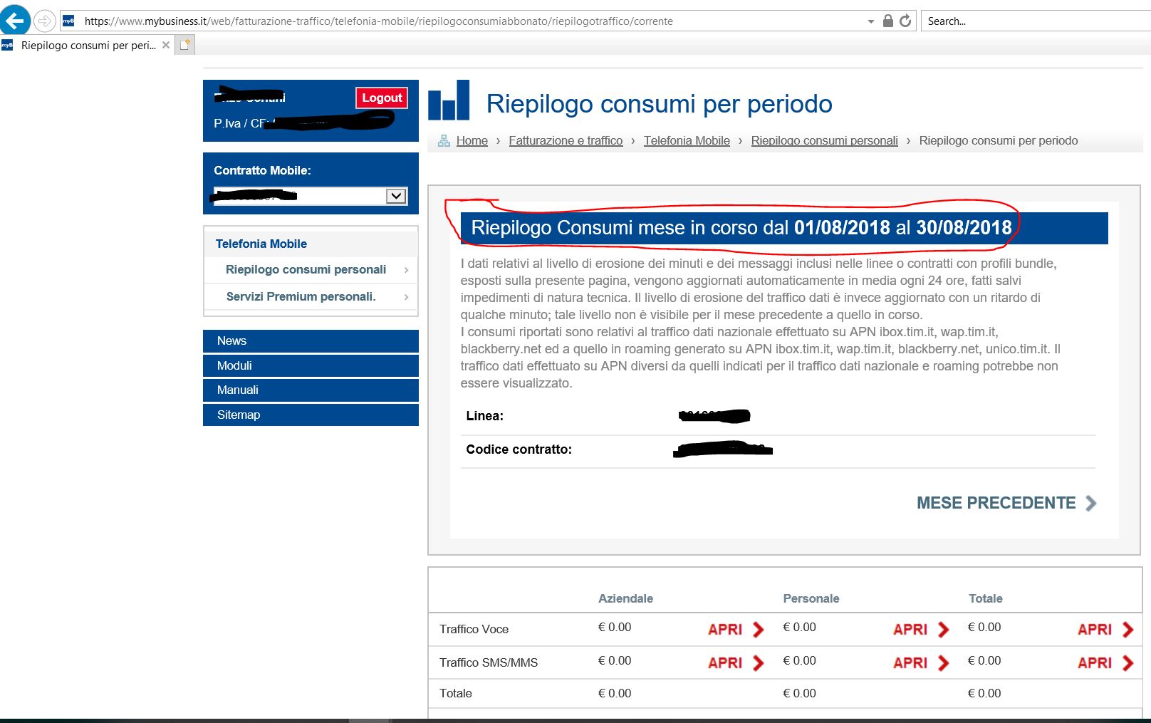
Task: Expand address bar URL history dropdown
Action: 870,21
